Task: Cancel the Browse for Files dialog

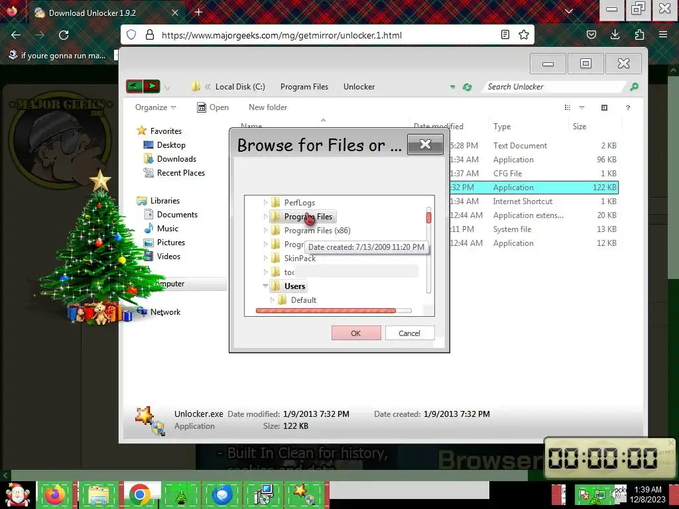Action: click(409, 333)
